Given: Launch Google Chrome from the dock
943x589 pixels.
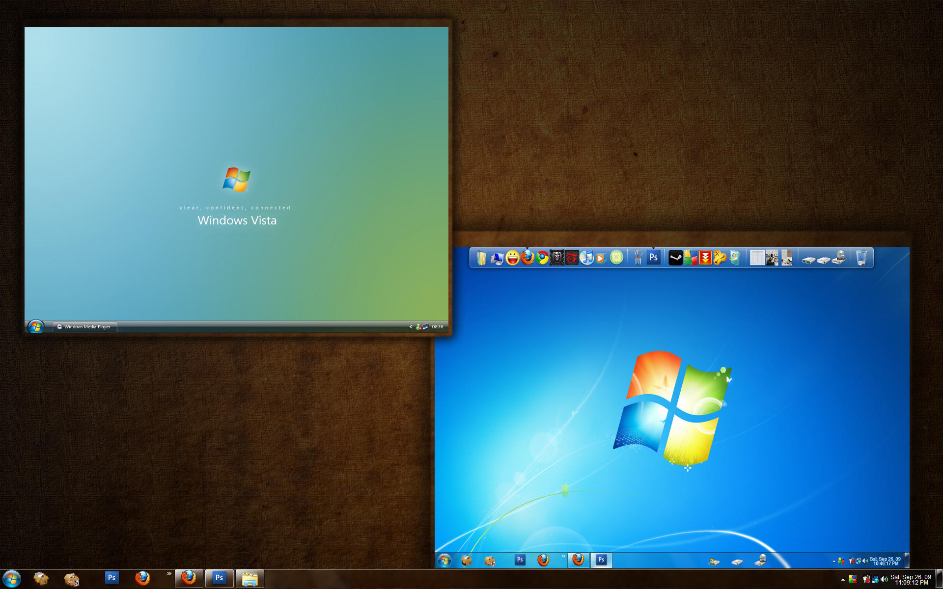Looking at the screenshot, I should (x=542, y=257).
